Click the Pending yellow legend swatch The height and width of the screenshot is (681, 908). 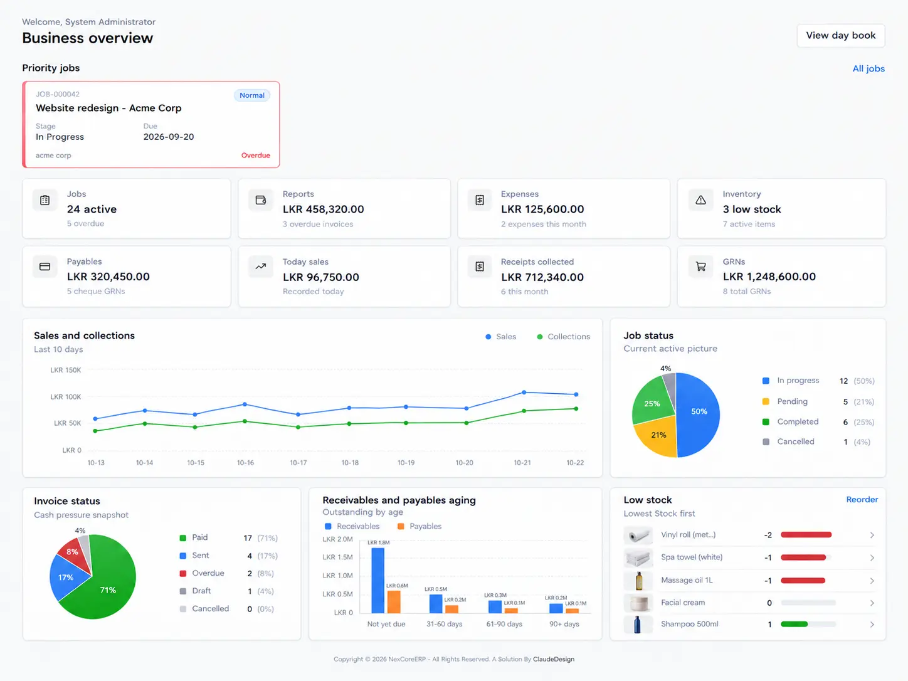point(766,401)
